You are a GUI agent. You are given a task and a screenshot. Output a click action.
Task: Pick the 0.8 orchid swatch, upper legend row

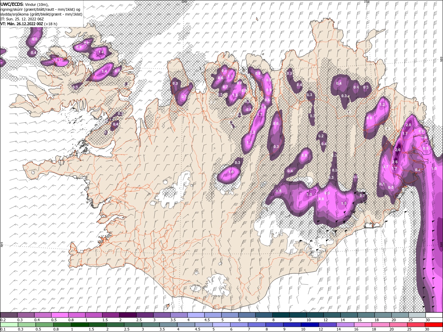tap(77, 315)
